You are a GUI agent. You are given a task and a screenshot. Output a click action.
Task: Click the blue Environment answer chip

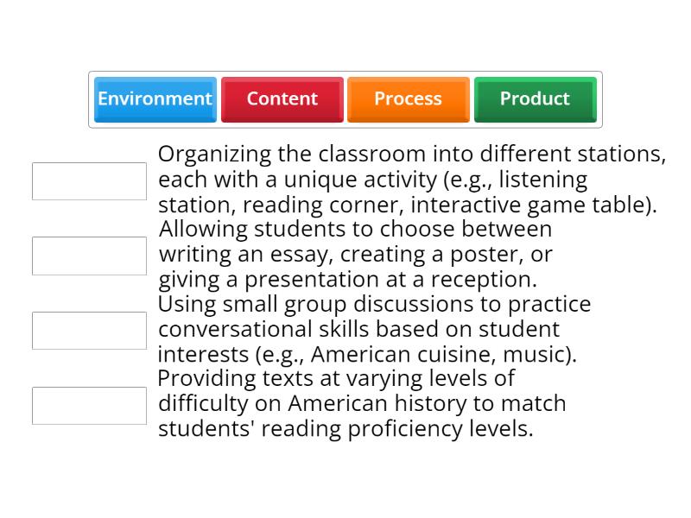point(155,99)
